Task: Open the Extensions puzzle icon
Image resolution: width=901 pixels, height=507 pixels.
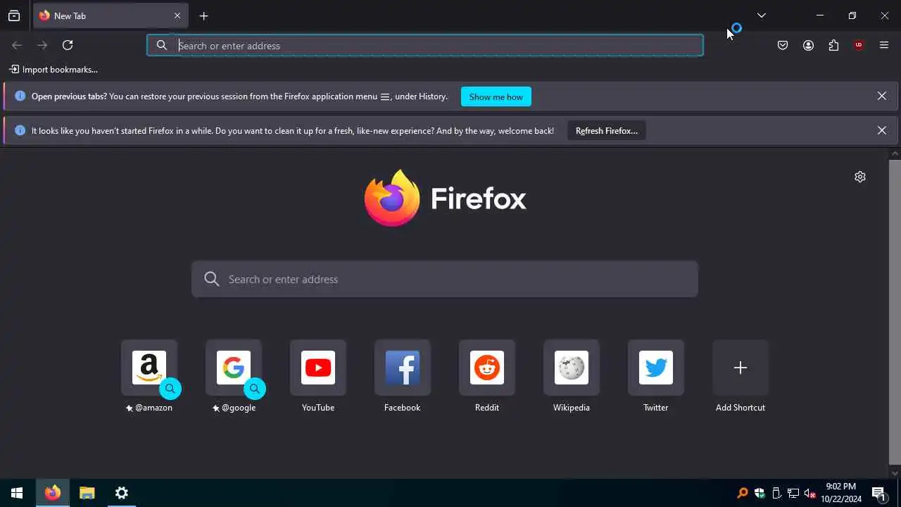Action: tap(833, 45)
